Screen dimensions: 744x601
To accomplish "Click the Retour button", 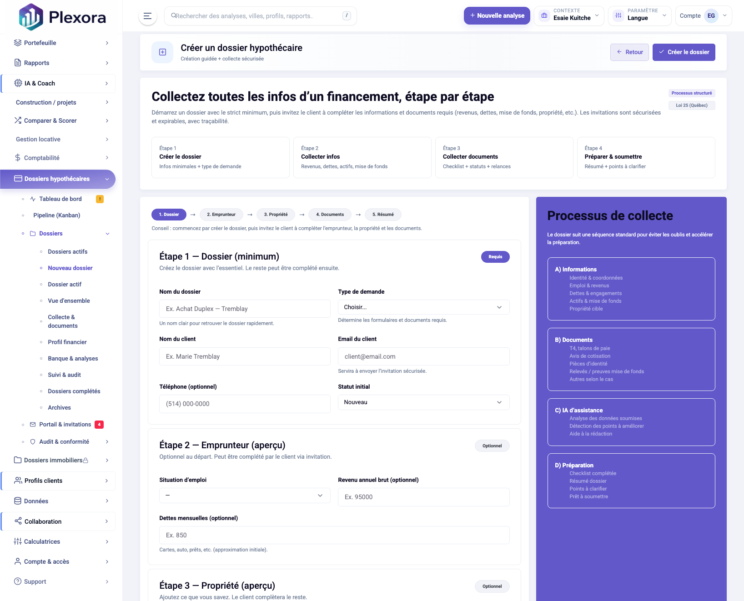I will tap(629, 52).
